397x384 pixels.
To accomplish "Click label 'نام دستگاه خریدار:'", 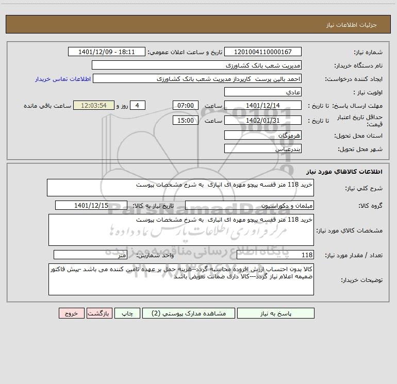I will (358, 65).
